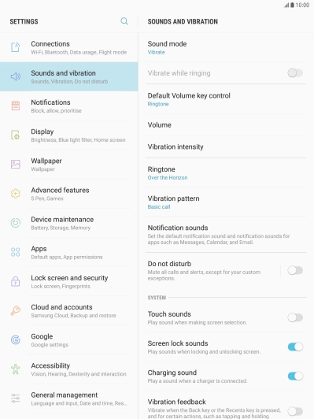Open the Lock screen and security padlock icon

16,281
